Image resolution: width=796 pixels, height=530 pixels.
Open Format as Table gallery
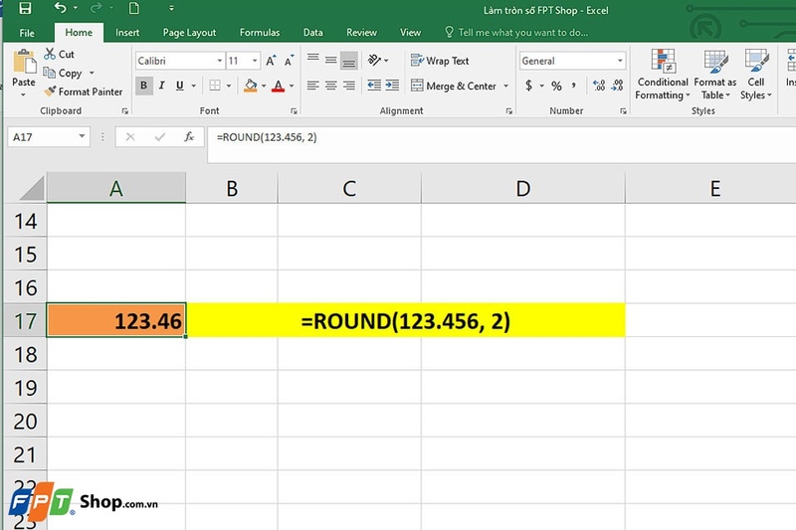(714, 75)
